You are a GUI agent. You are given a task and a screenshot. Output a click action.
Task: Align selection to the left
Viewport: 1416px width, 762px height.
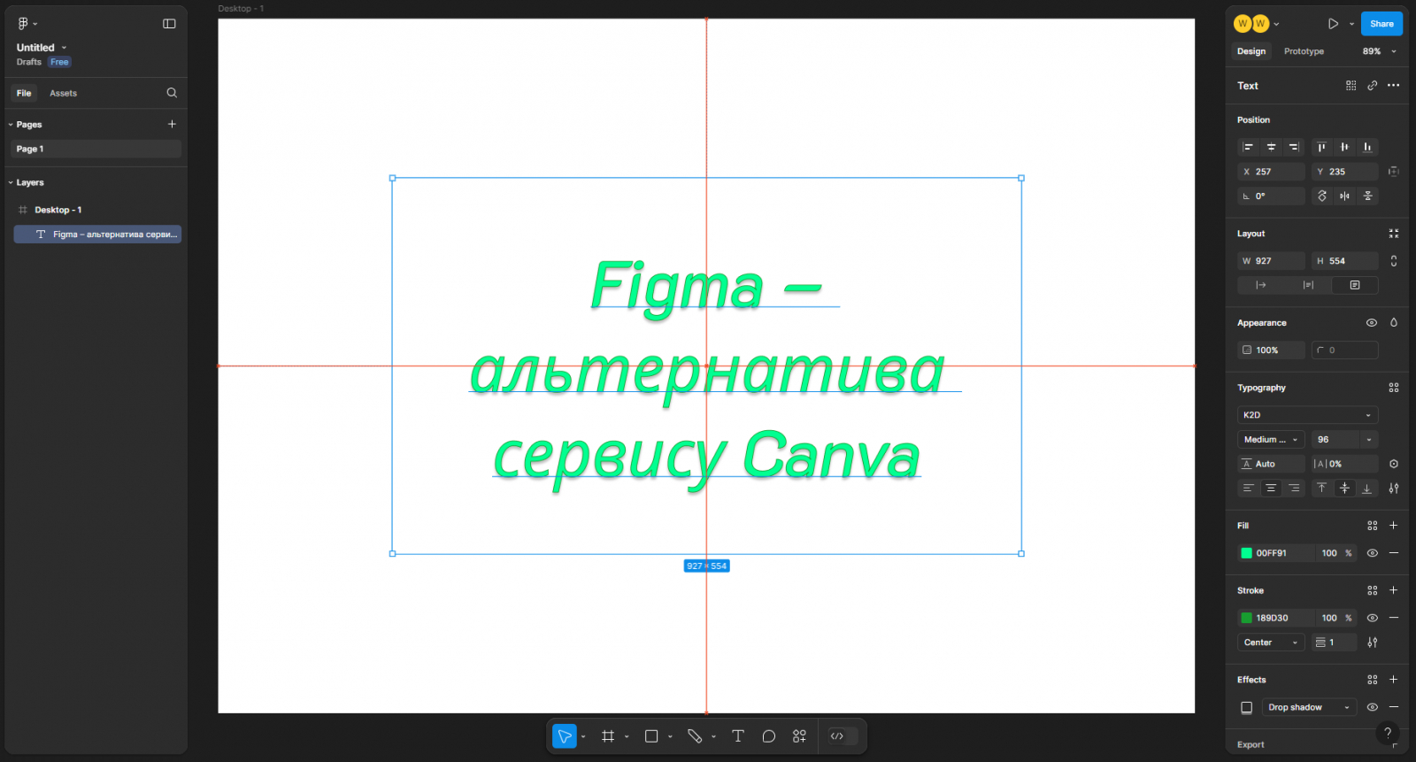(x=1249, y=147)
